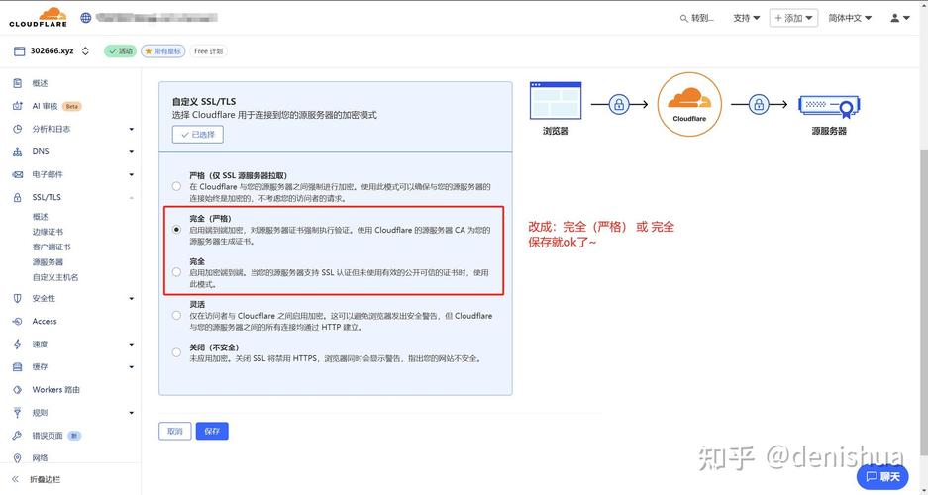This screenshot has height=495, width=928.
Task: Open the user account menu icon
Action: [899, 19]
